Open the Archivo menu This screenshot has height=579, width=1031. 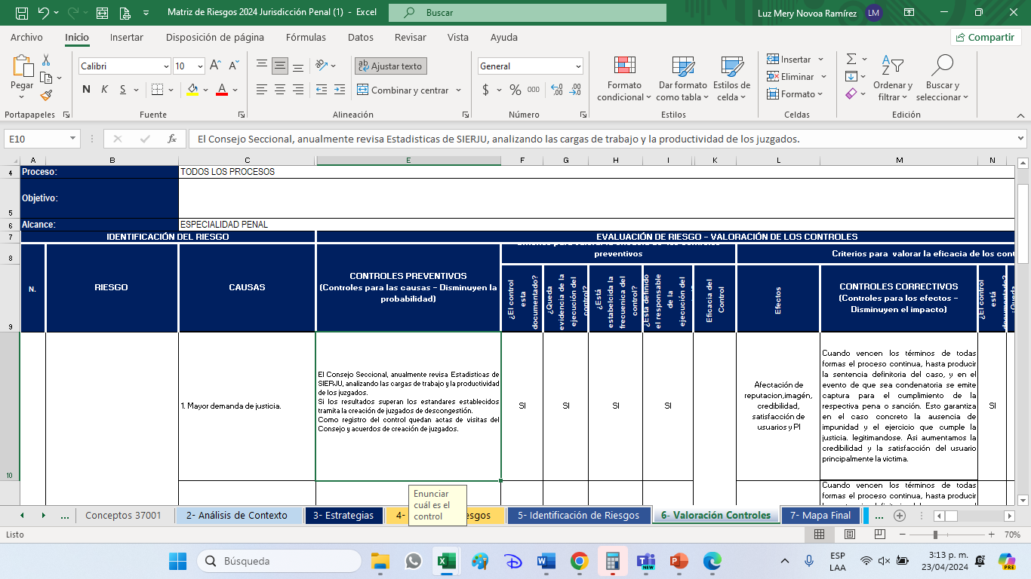pyautogui.click(x=26, y=37)
